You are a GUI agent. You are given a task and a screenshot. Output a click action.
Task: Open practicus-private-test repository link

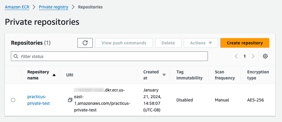pyautogui.click(x=39, y=100)
